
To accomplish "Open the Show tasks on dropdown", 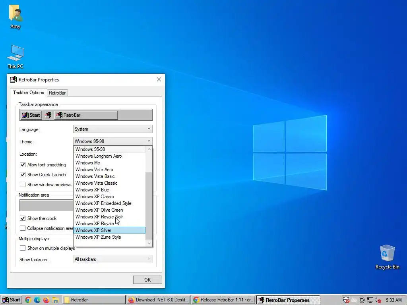I will pos(112,259).
